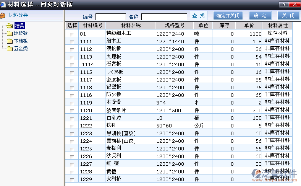The height and width of the screenshot is (186, 301).
Task: Focus the 名称 input field
Action: tap(164, 17)
